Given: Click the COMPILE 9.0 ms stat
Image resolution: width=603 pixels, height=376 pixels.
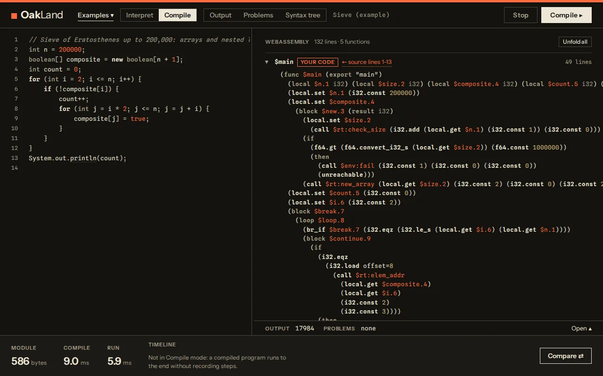Looking at the screenshot, I should (77, 356).
